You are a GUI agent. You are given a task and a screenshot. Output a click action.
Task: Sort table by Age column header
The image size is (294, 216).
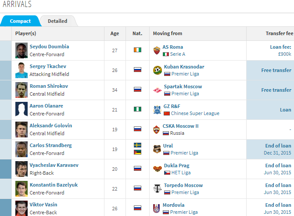115,33
